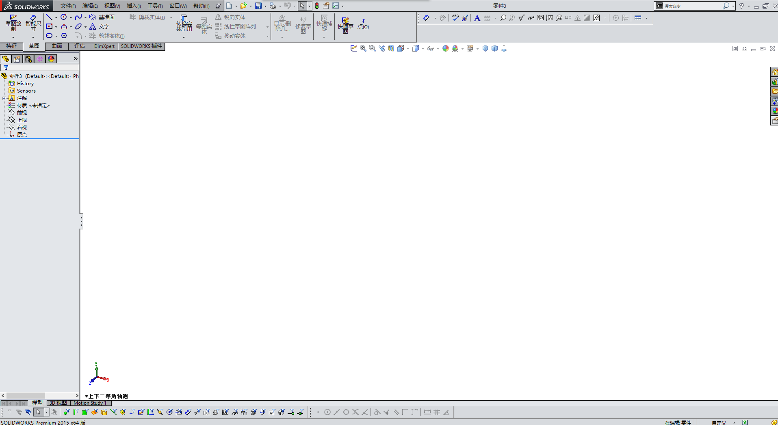Switch to the 特征 features tab
Screen dimensions: 778x425
click(x=11, y=46)
